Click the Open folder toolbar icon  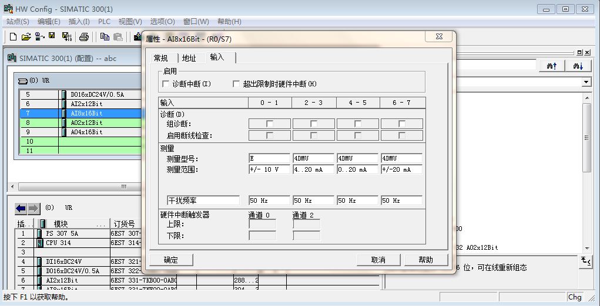26,37
